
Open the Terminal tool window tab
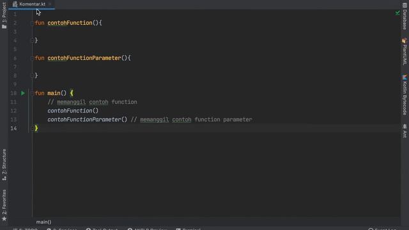point(189,229)
